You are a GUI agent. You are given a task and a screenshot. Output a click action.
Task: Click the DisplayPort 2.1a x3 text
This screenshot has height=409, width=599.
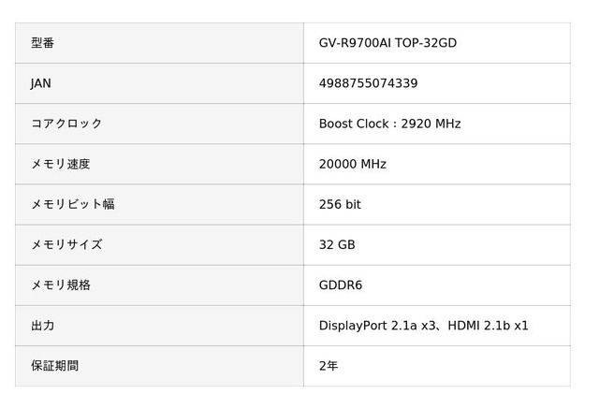375,325
